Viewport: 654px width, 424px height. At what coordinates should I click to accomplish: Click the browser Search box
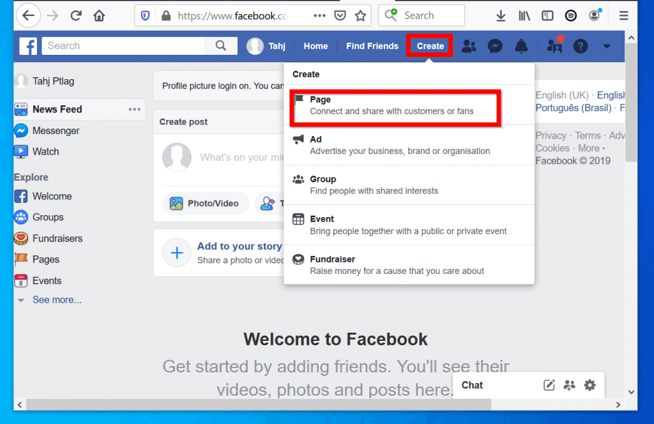[x=422, y=16]
